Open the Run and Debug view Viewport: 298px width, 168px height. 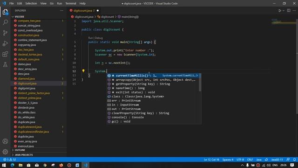click(x=5, y=43)
